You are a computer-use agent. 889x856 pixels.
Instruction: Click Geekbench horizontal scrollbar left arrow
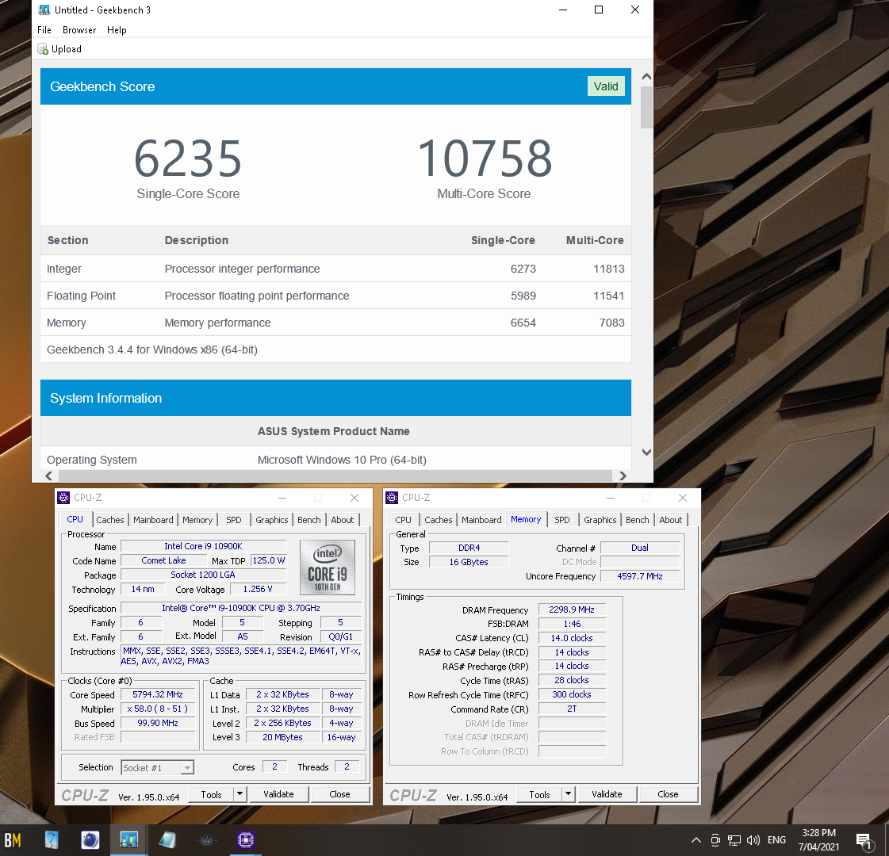click(x=48, y=476)
